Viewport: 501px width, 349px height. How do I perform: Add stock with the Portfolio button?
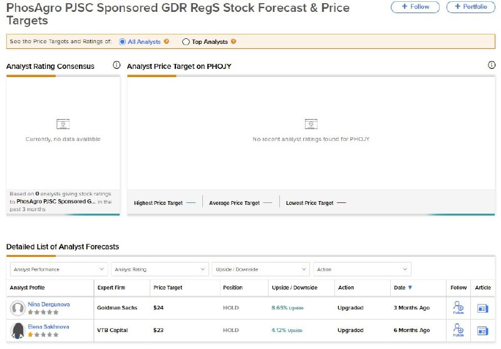coord(471,7)
